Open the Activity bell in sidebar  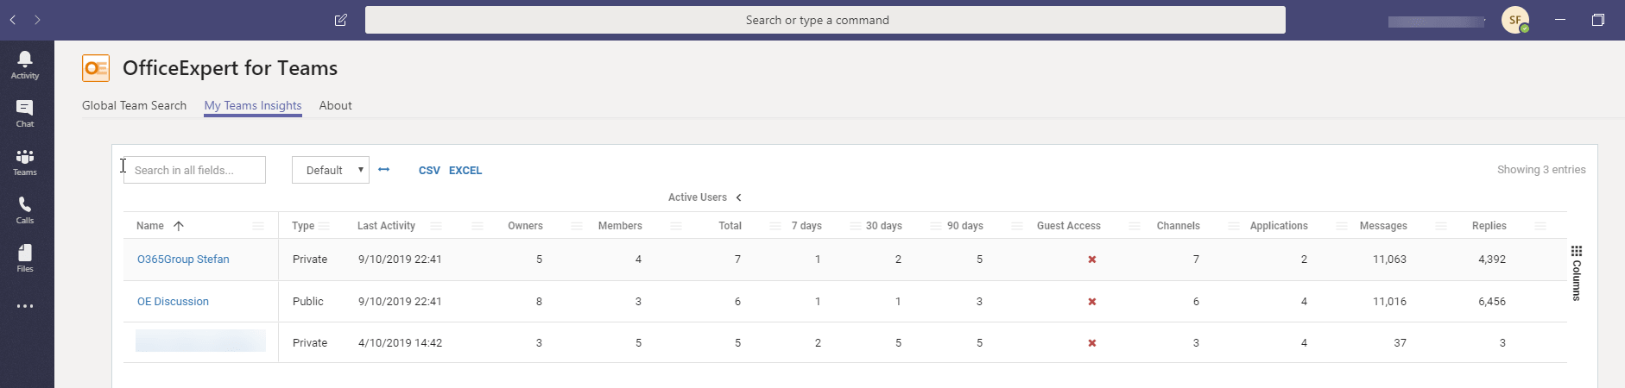(25, 65)
